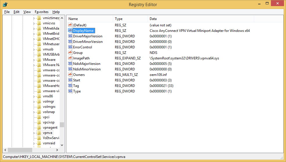Image resolution: width=286 pixels, height=162 pixels.
Task: Click the volmgrx folder icon
Action: (39, 107)
